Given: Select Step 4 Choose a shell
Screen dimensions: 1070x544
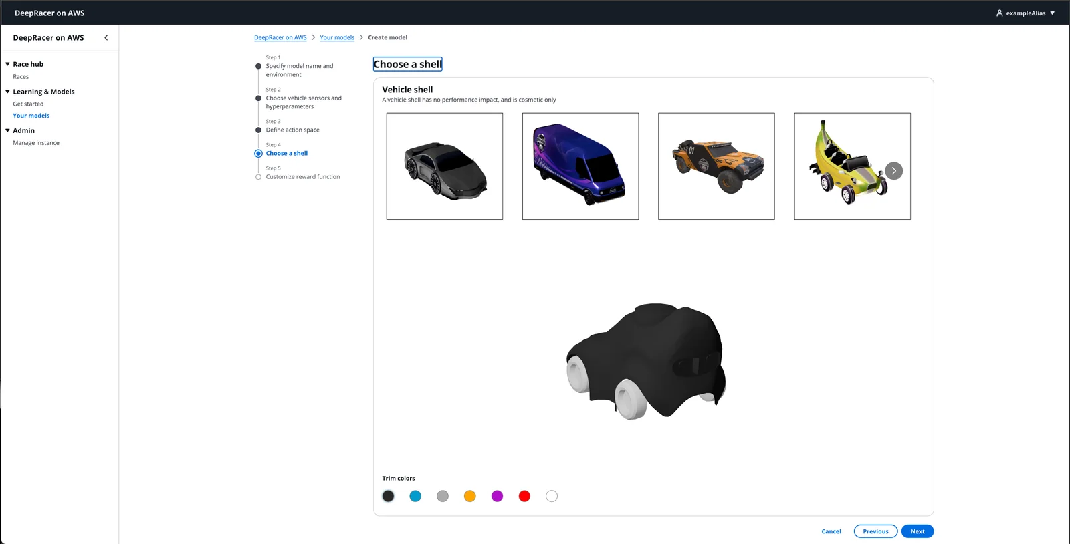Looking at the screenshot, I should tap(287, 154).
